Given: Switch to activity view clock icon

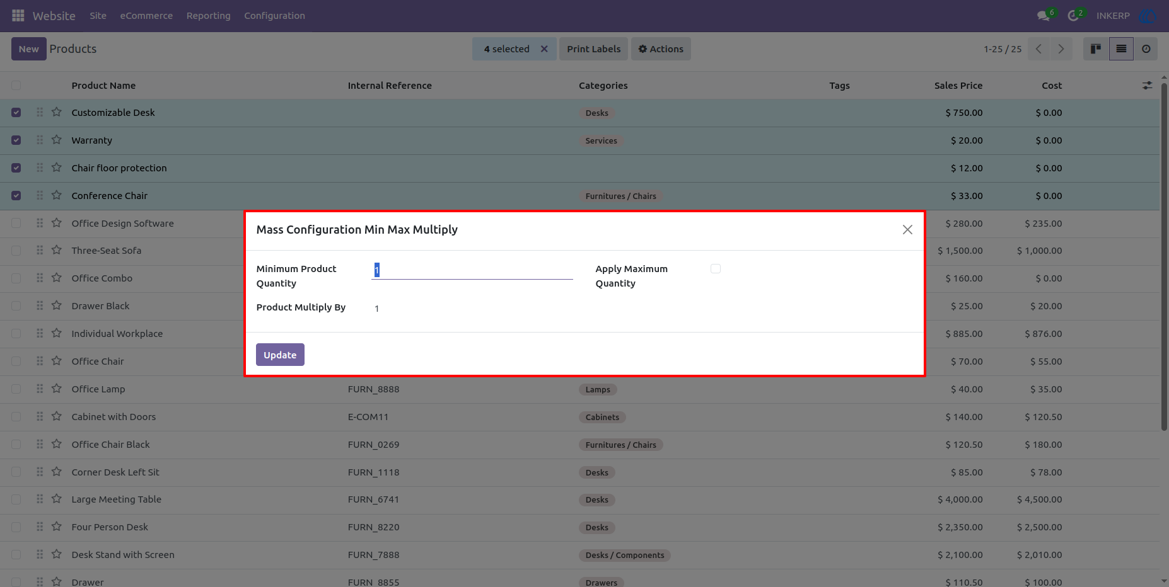Looking at the screenshot, I should pyautogui.click(x=1146, y=49).
